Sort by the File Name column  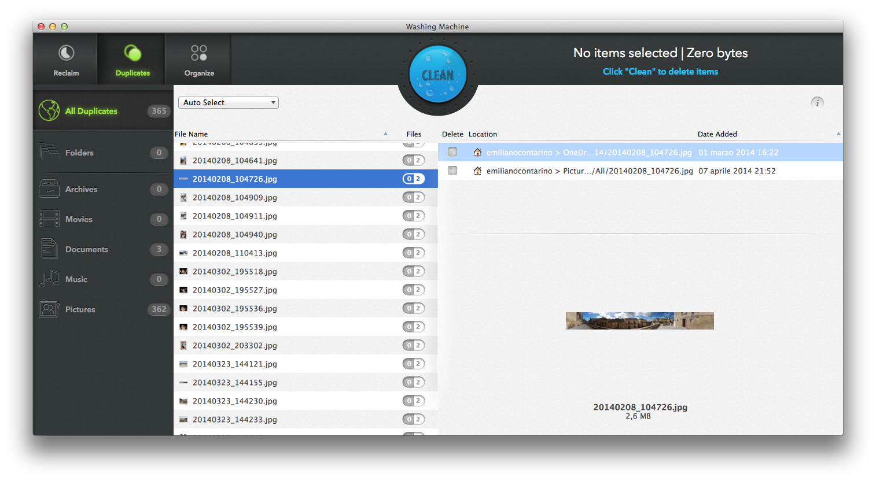(191, 134)
